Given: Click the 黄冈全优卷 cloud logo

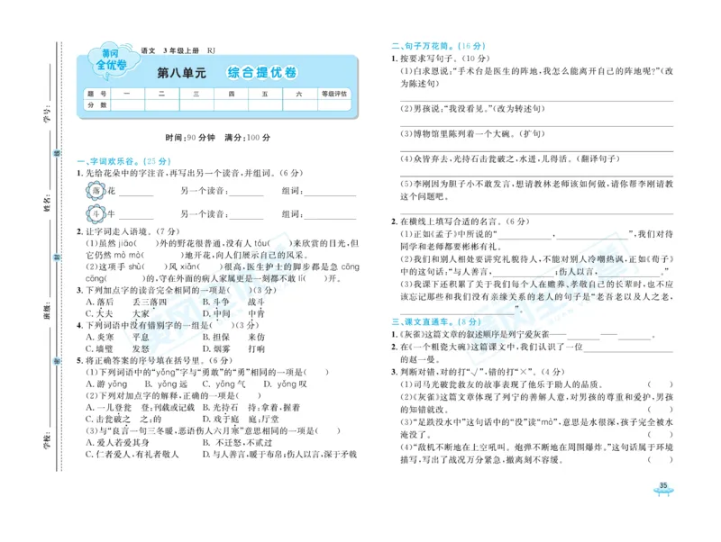Looking at the screenshot, I should click(113, 60).
